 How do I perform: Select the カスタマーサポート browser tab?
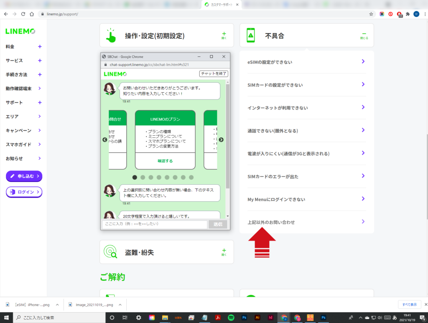click(222, 5)
